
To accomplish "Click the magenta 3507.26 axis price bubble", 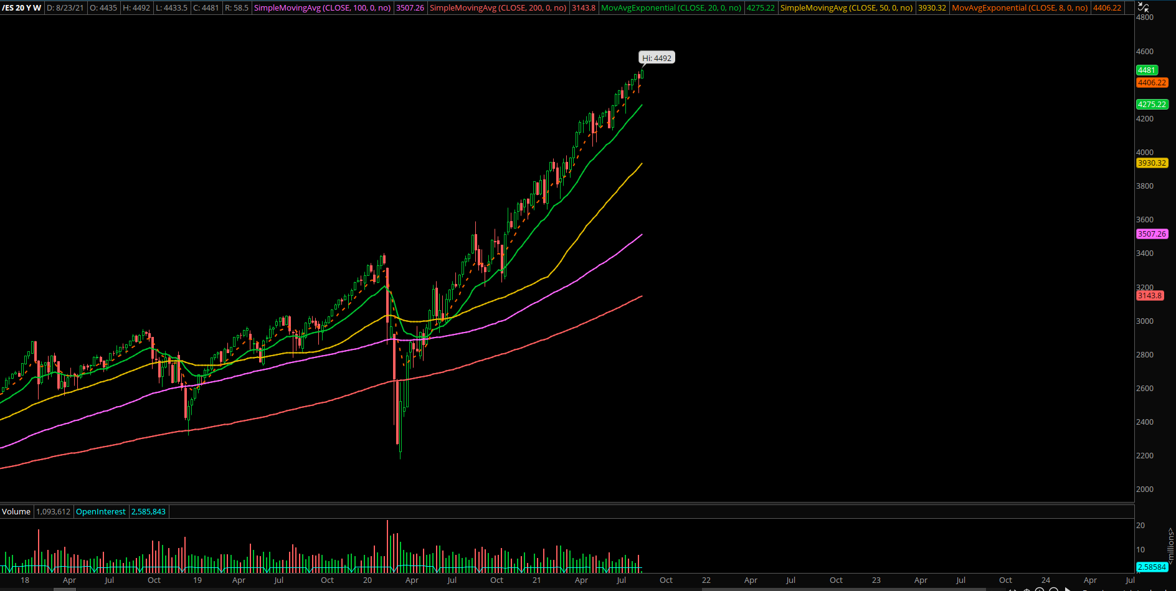I will pyautogui.click(x=1152, y=234).
